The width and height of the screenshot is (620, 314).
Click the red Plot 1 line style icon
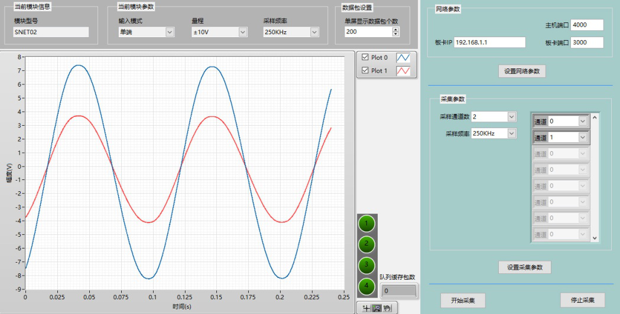(x=403, y=71)
